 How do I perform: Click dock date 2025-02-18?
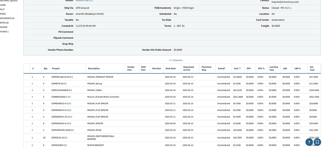(170, 97)
